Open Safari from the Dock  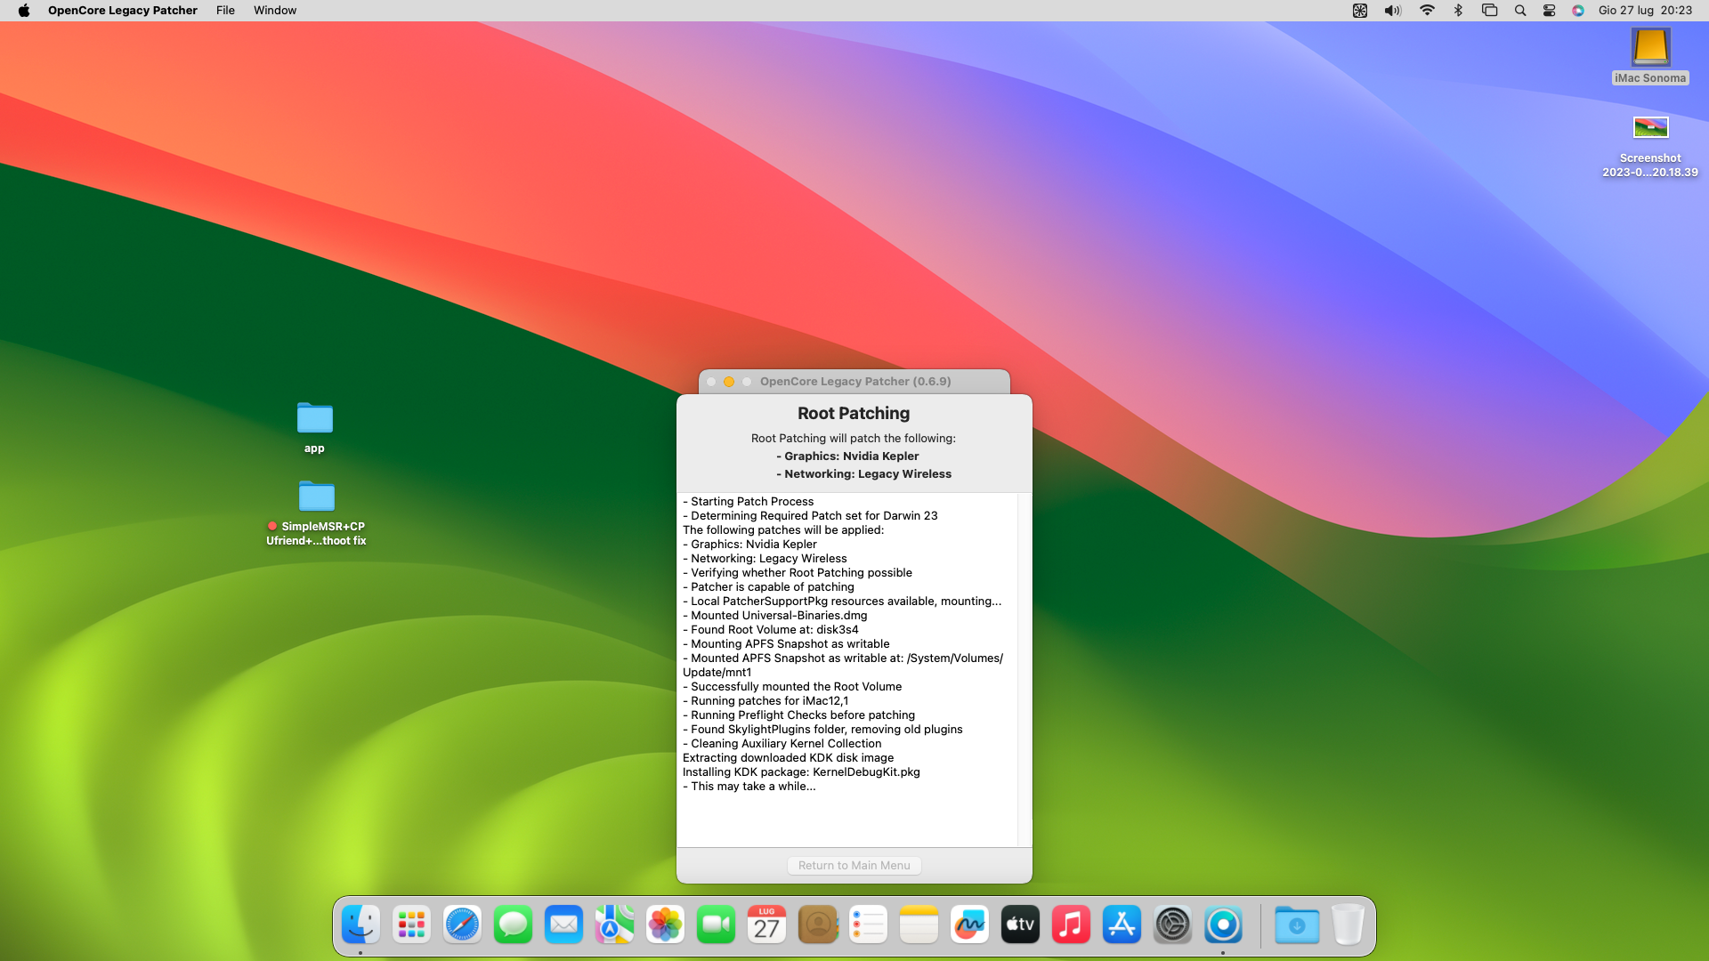coord(462,925)
